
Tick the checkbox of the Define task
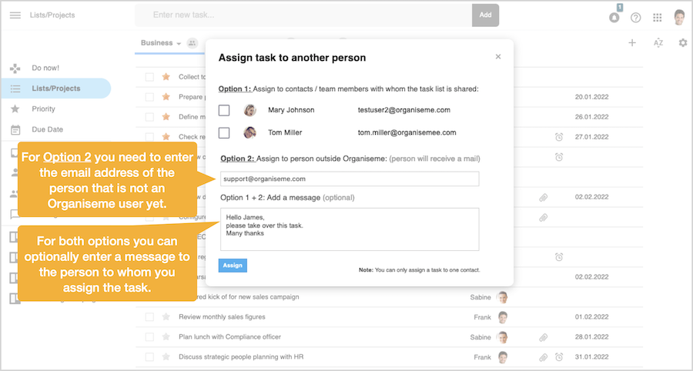150,117
